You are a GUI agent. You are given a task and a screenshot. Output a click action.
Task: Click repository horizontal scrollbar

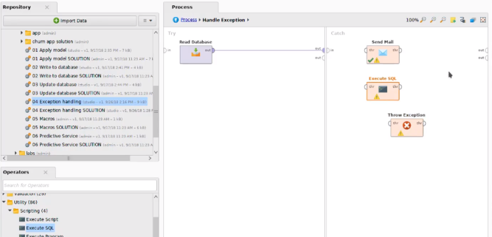point(68,158)
